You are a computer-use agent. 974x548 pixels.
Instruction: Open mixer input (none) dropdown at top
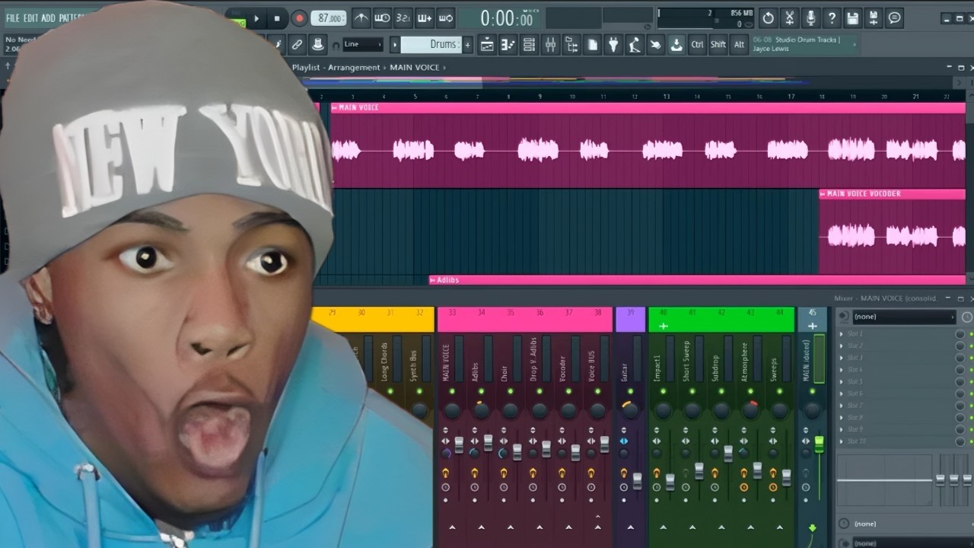903,317
